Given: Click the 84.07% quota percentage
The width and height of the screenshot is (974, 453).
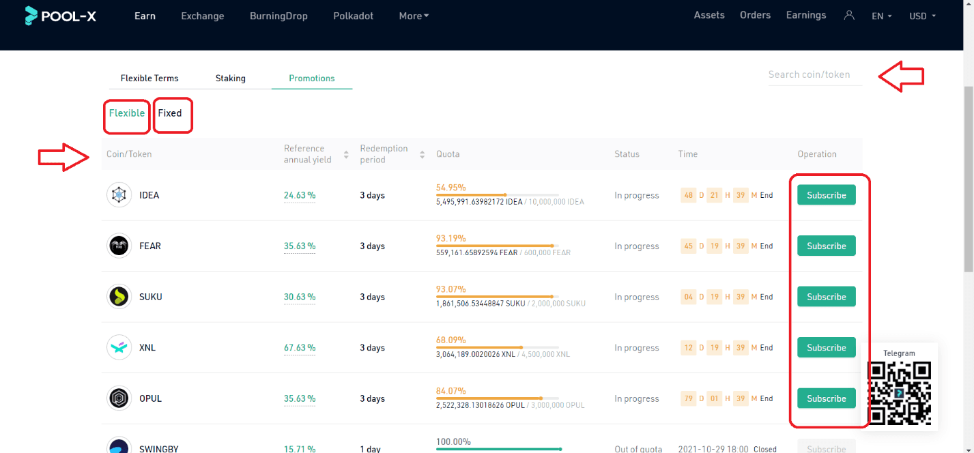Looking at the screenshot, I should 450,391.
